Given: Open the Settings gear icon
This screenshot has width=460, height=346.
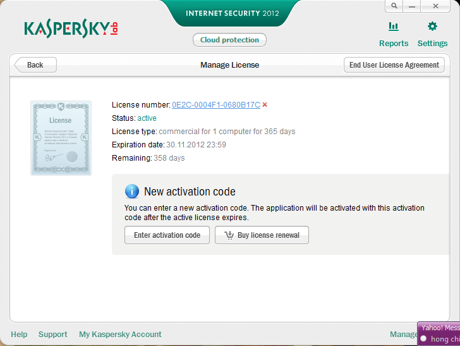Looking at the screenshot, I should click(432, 27).
